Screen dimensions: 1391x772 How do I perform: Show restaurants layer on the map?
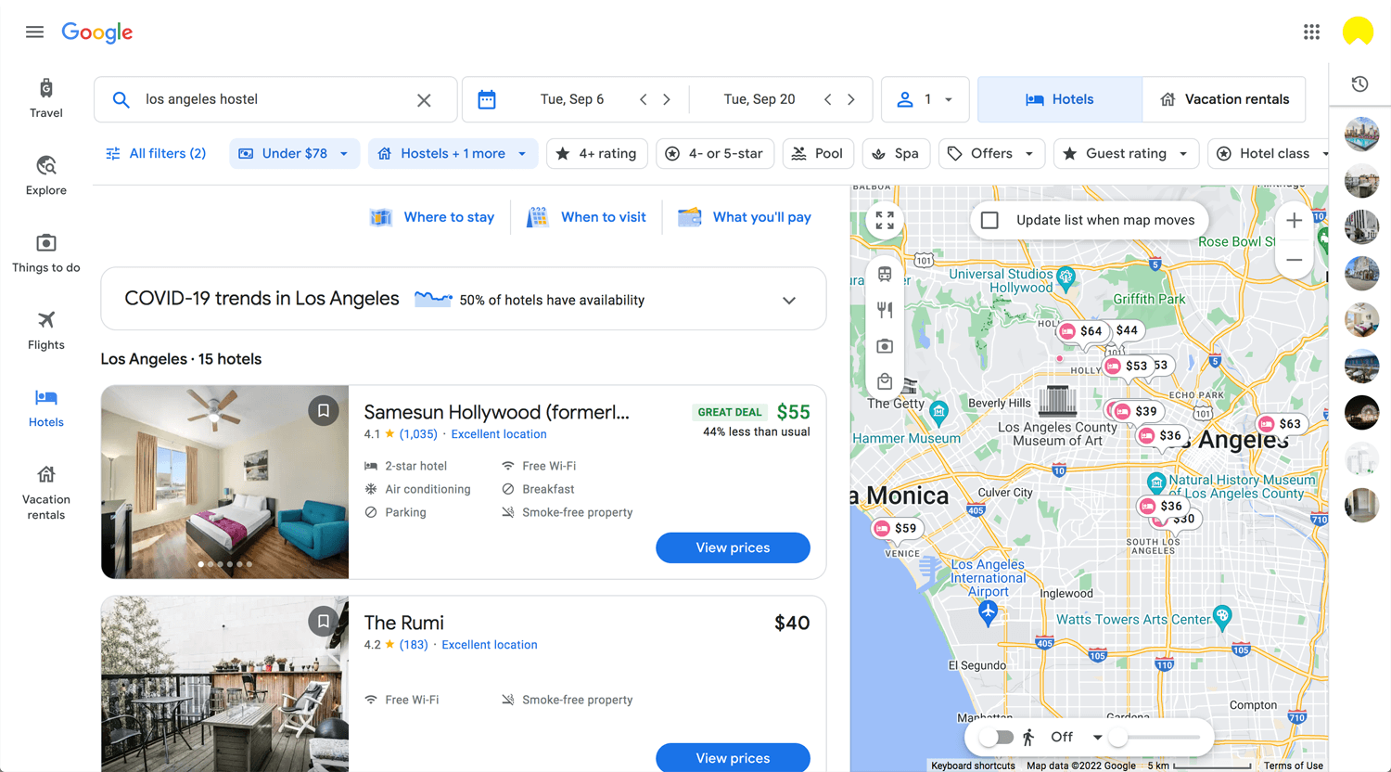point(885,310)
